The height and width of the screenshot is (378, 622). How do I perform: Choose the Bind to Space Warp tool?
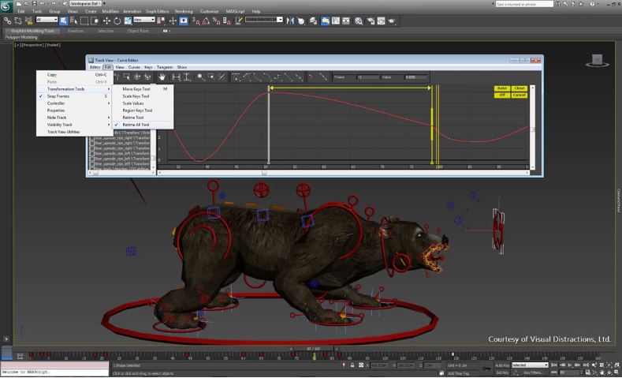pos(28,21)
